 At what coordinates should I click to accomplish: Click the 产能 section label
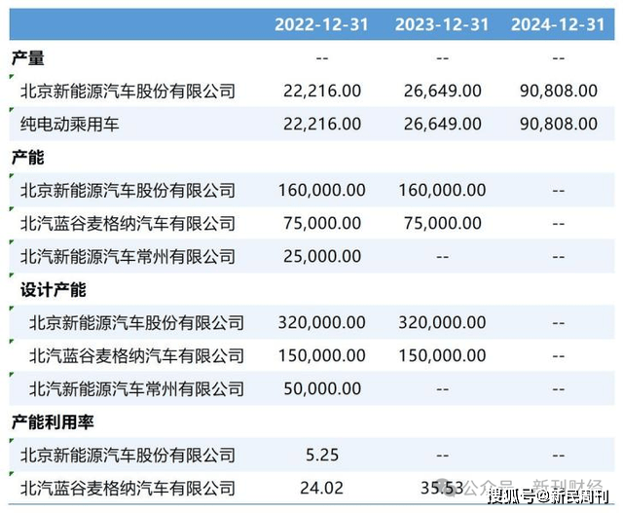pos(28,158)
